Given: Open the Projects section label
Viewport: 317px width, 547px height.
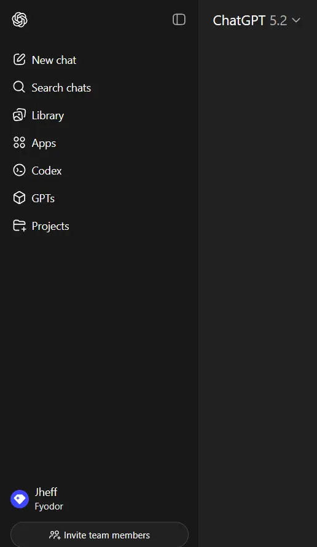Looking at the screenshot, I should click(50, 226).
